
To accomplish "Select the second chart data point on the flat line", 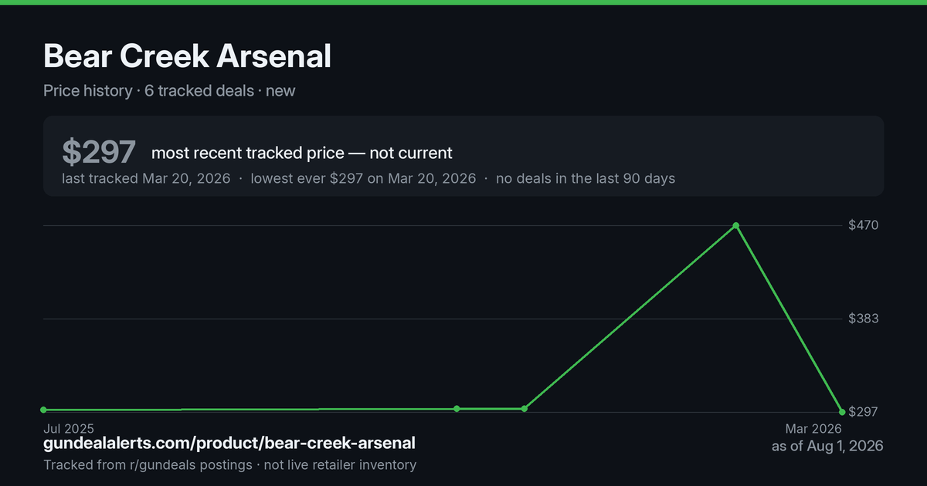I will click(457, 408).
